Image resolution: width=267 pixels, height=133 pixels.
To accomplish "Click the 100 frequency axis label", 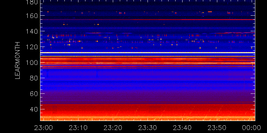I will (32, 63).
